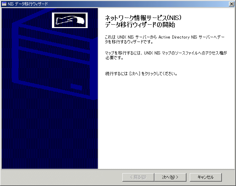Click the disabled < 戻る(B) button
Screen dimensions: 236x186
click(138, 177)
